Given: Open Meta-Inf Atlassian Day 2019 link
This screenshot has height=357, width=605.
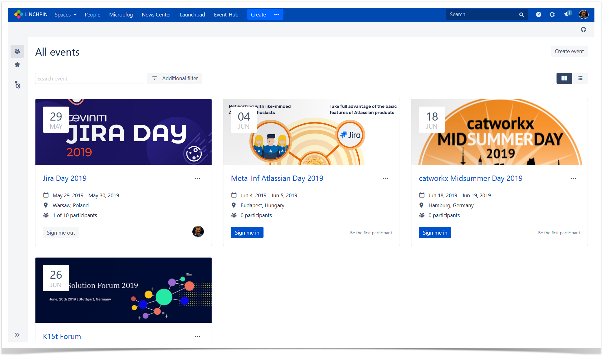Looking at the screenshot, I should click(x=277, y=178).
